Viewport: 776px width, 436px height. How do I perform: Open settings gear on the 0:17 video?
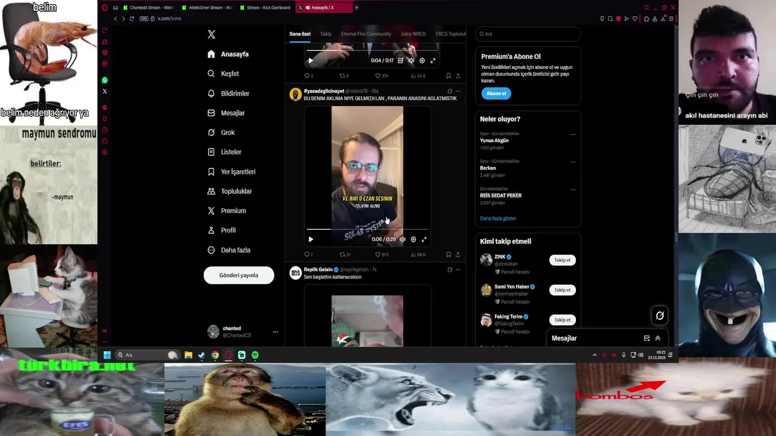click(422, 61)
